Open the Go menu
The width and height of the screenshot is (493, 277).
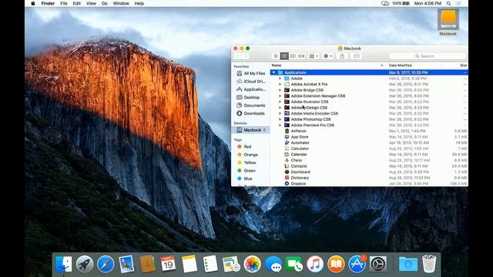pos(105,3)
